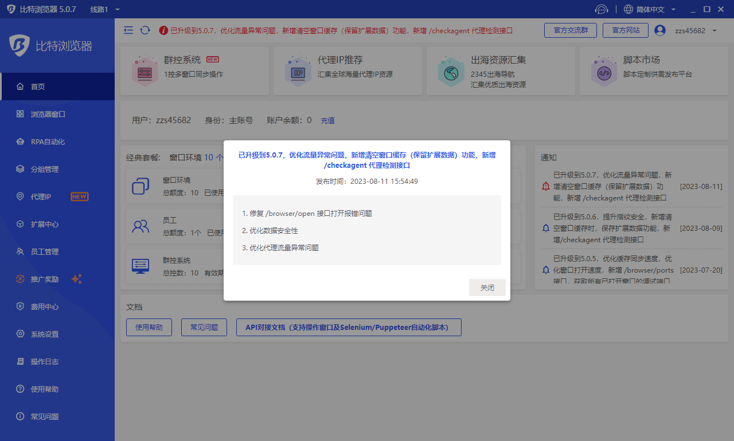Open the 官方网站 button
Viewport: 734px width, 441px height.
[626, 30]
